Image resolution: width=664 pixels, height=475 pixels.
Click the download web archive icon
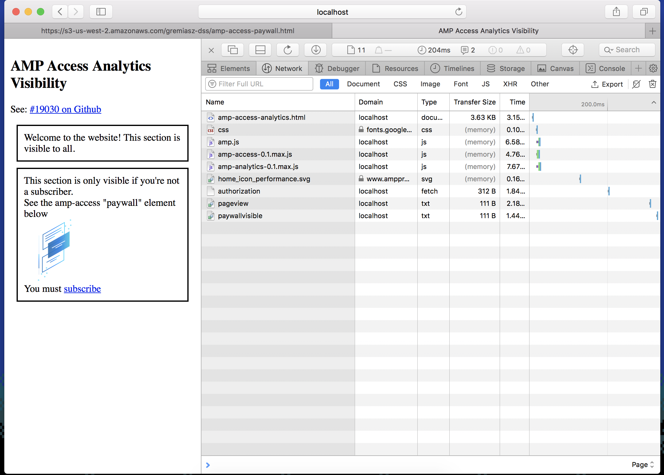point(316,50)
